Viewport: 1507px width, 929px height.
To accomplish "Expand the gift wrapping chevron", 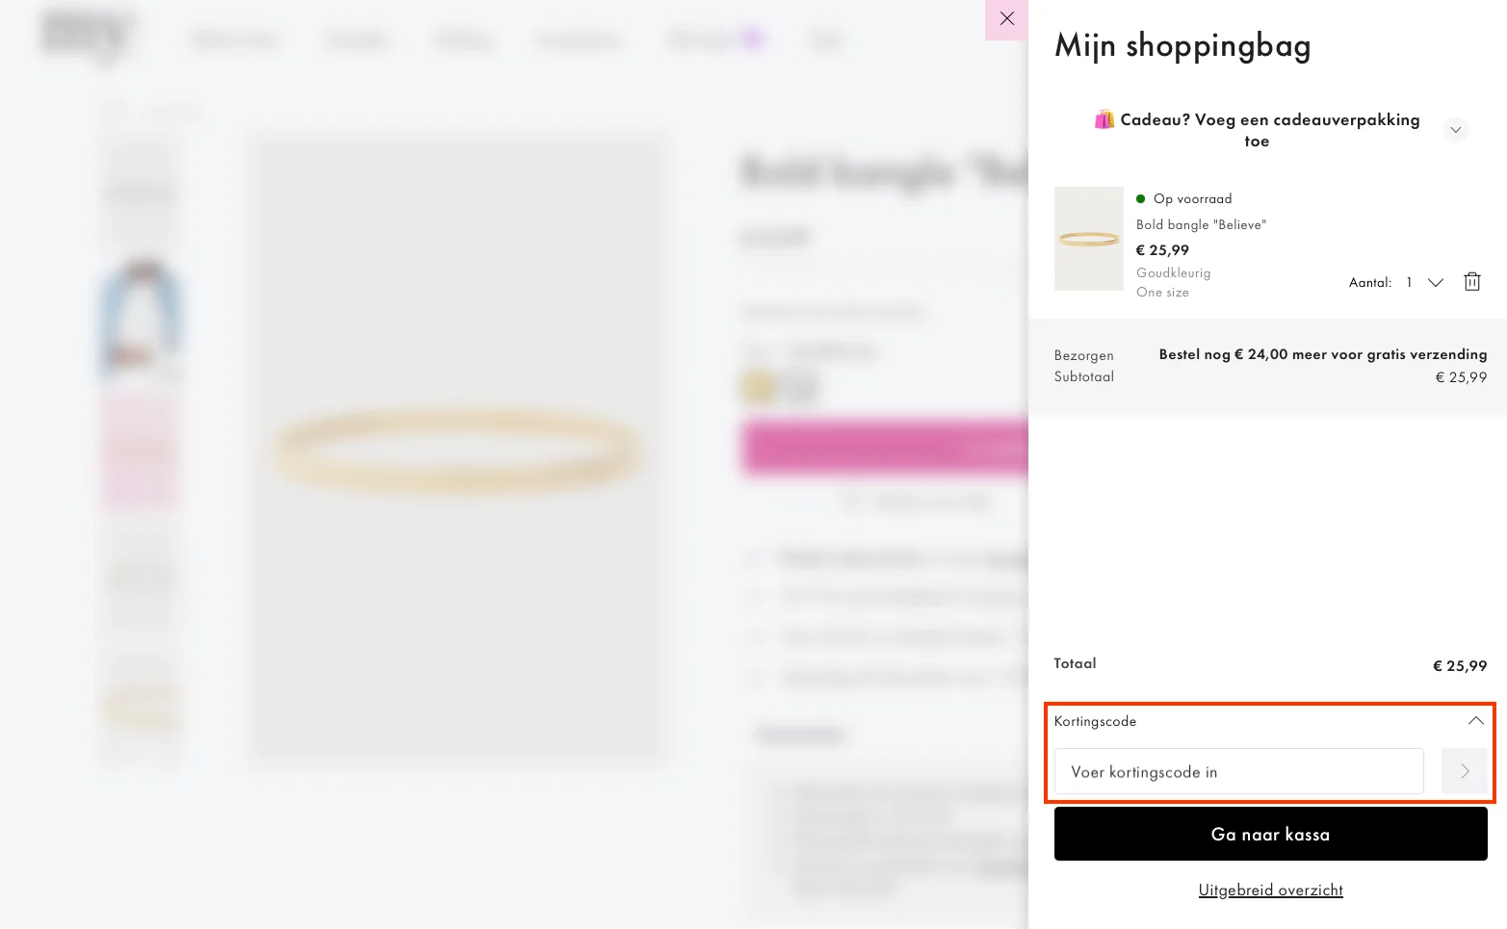I will pos(1455,130).
